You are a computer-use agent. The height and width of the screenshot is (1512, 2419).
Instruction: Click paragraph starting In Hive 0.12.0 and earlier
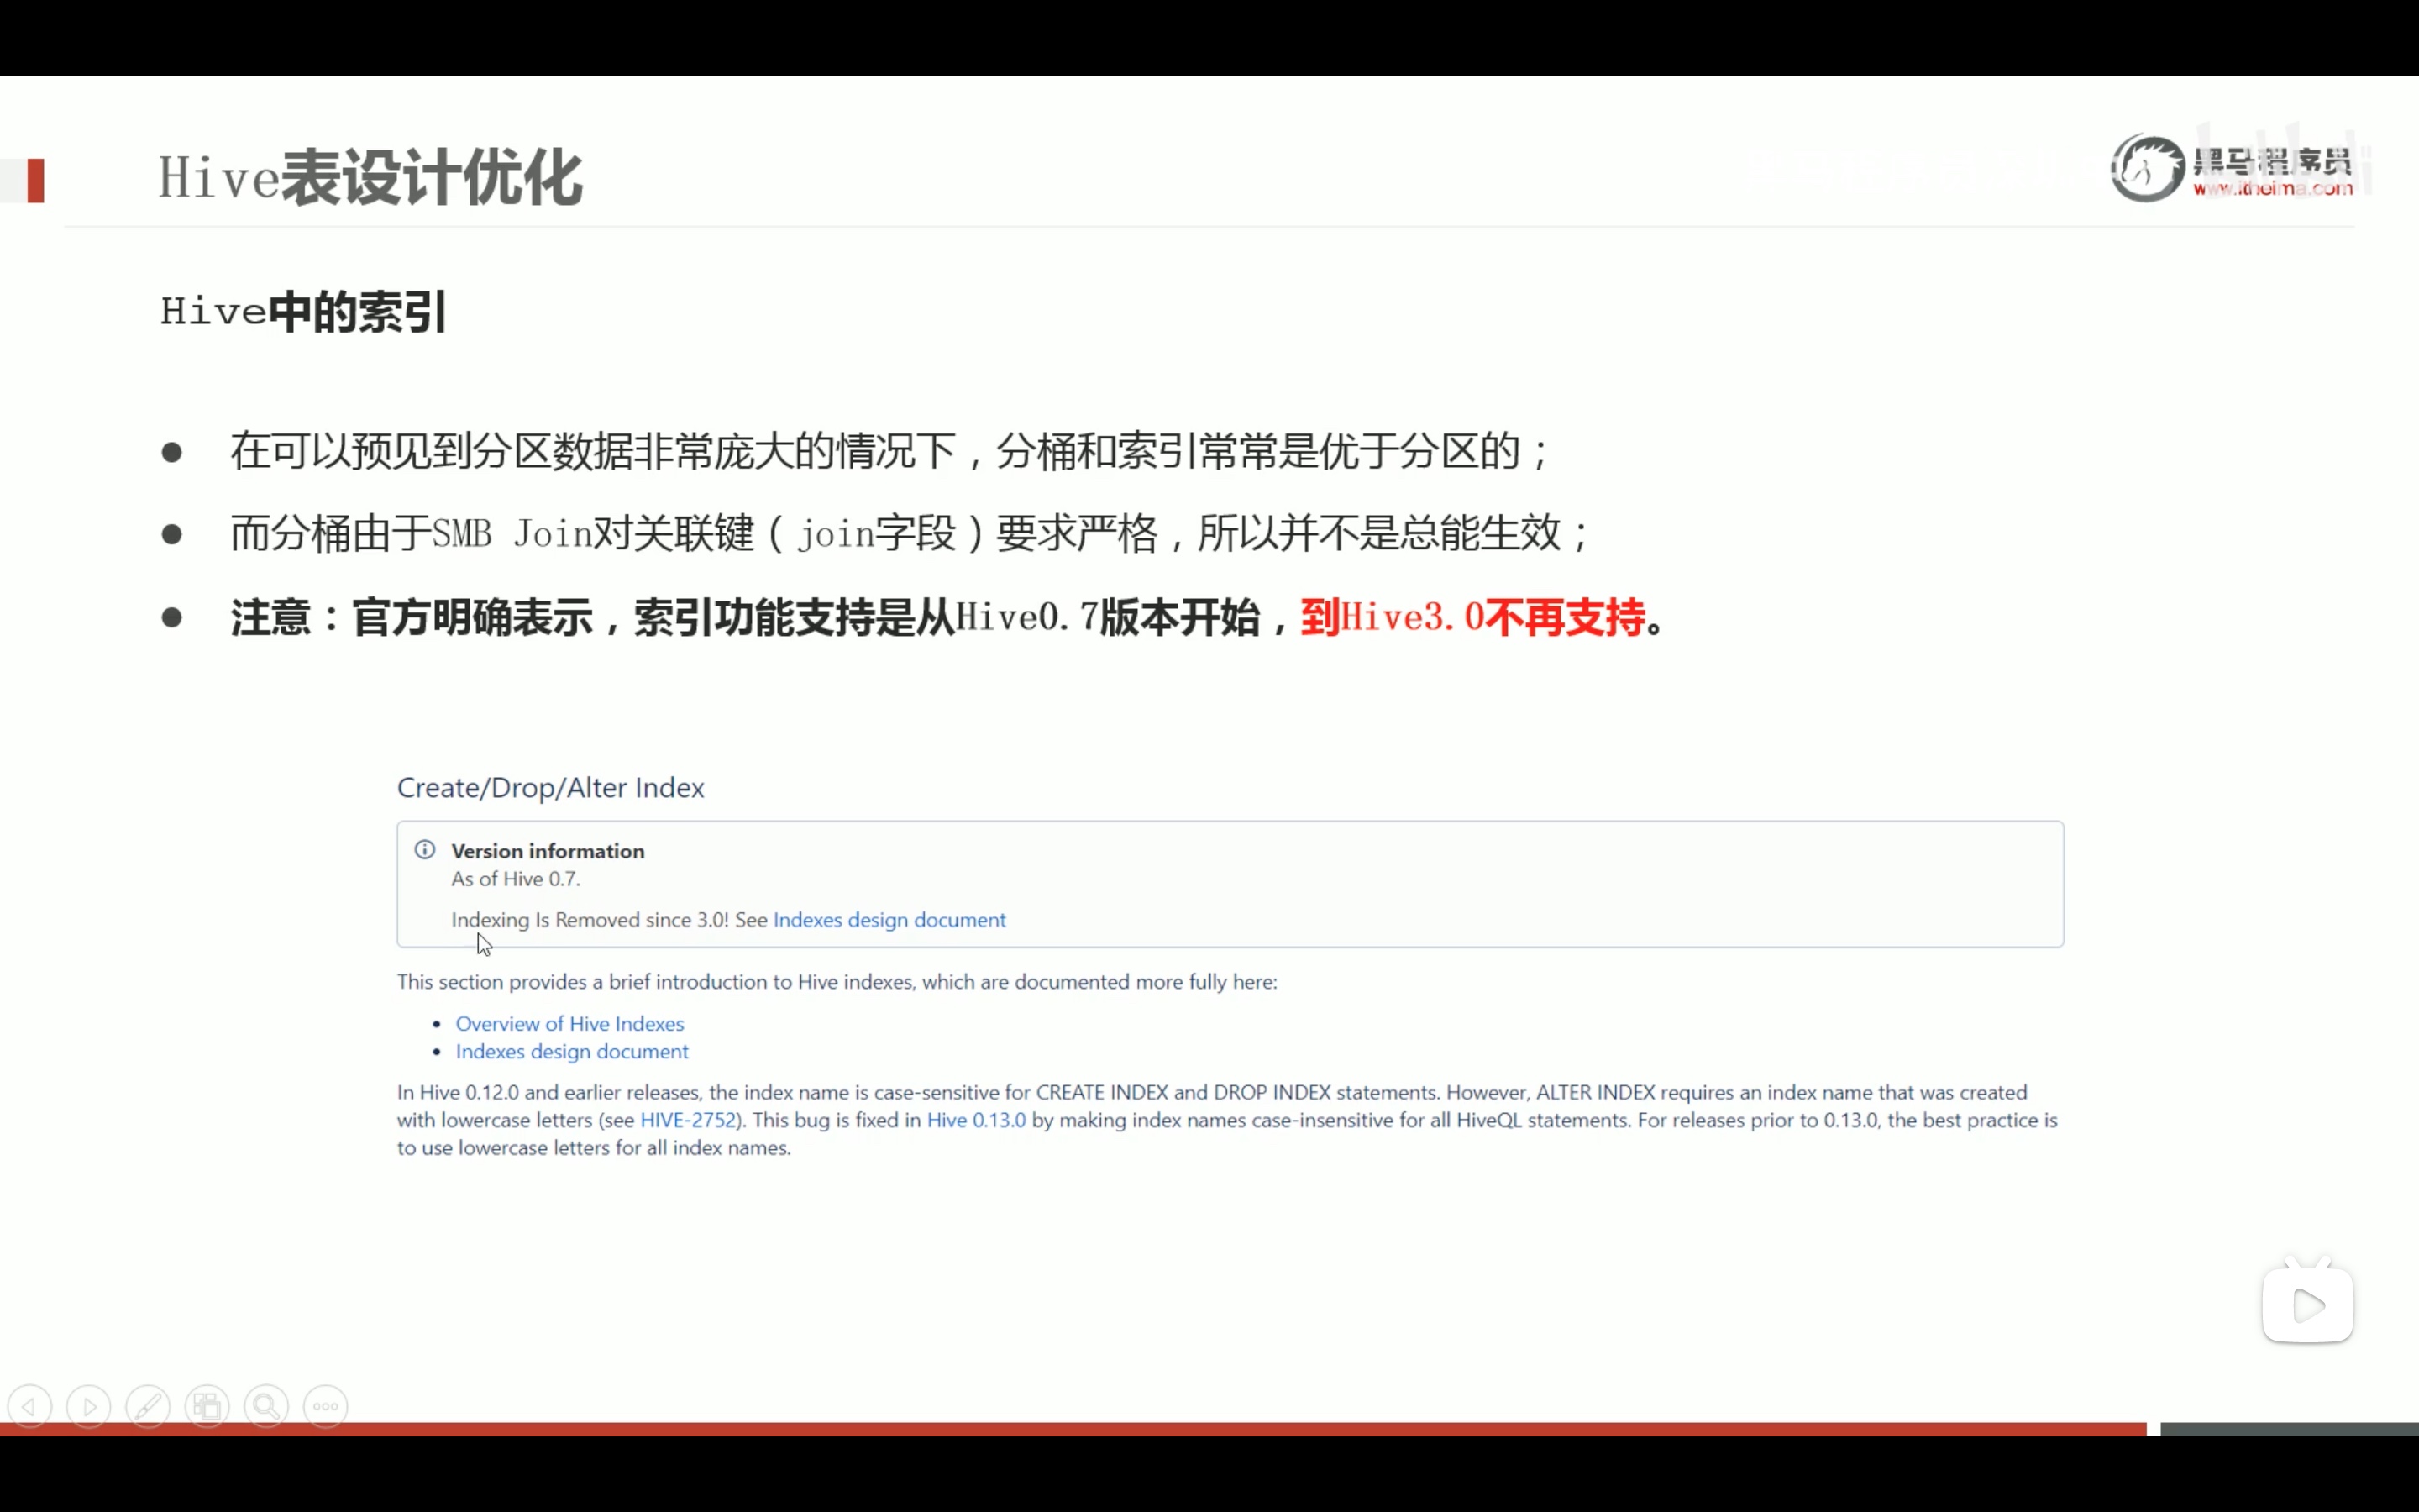point(1226,1121)
